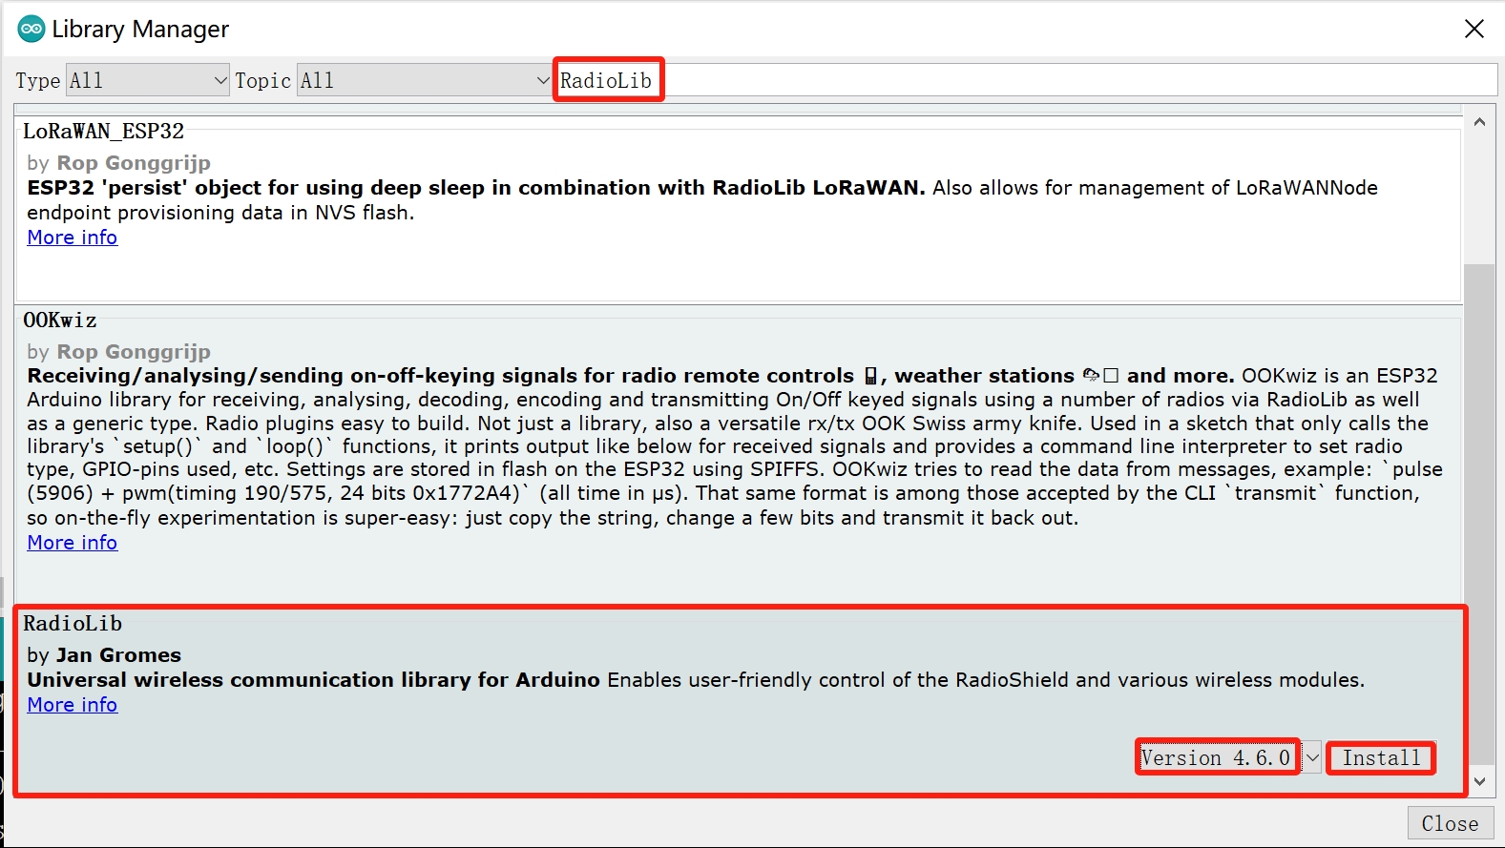Click the Close button at bottom
Screen dimensions: 1505x848
(1450, 823)
